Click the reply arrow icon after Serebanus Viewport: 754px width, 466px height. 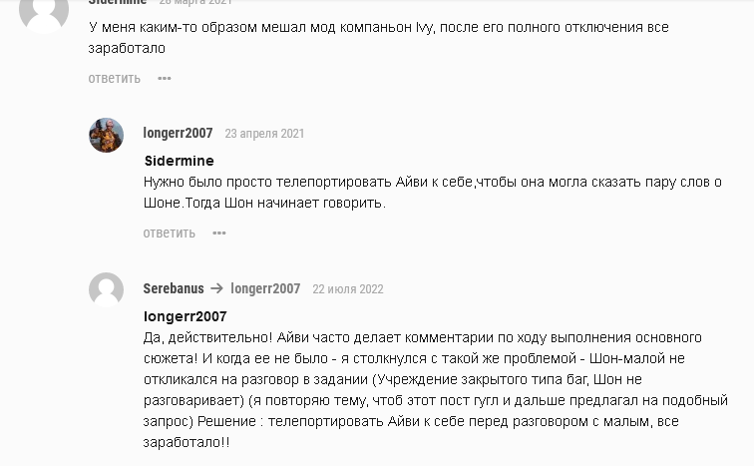[216, 288]
